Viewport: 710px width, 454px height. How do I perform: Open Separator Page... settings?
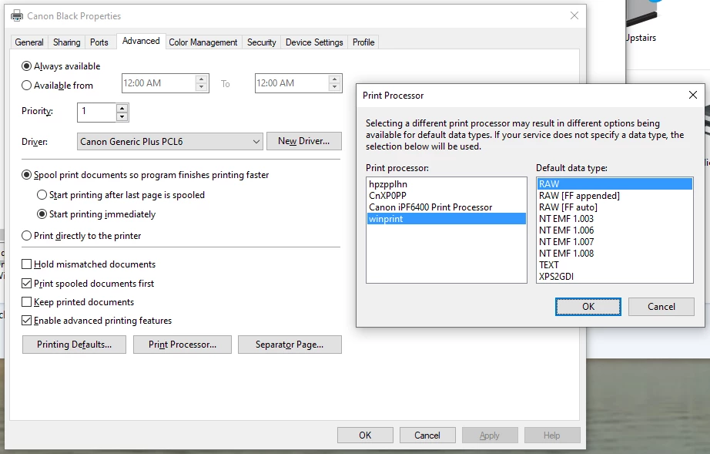(290, 345)
